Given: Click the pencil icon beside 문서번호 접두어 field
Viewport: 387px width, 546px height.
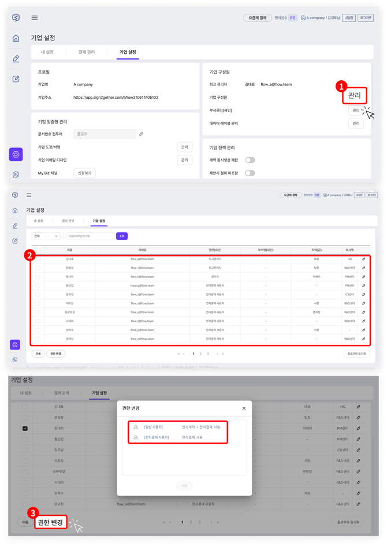Looking at the screenshot, I should point(141,134).
